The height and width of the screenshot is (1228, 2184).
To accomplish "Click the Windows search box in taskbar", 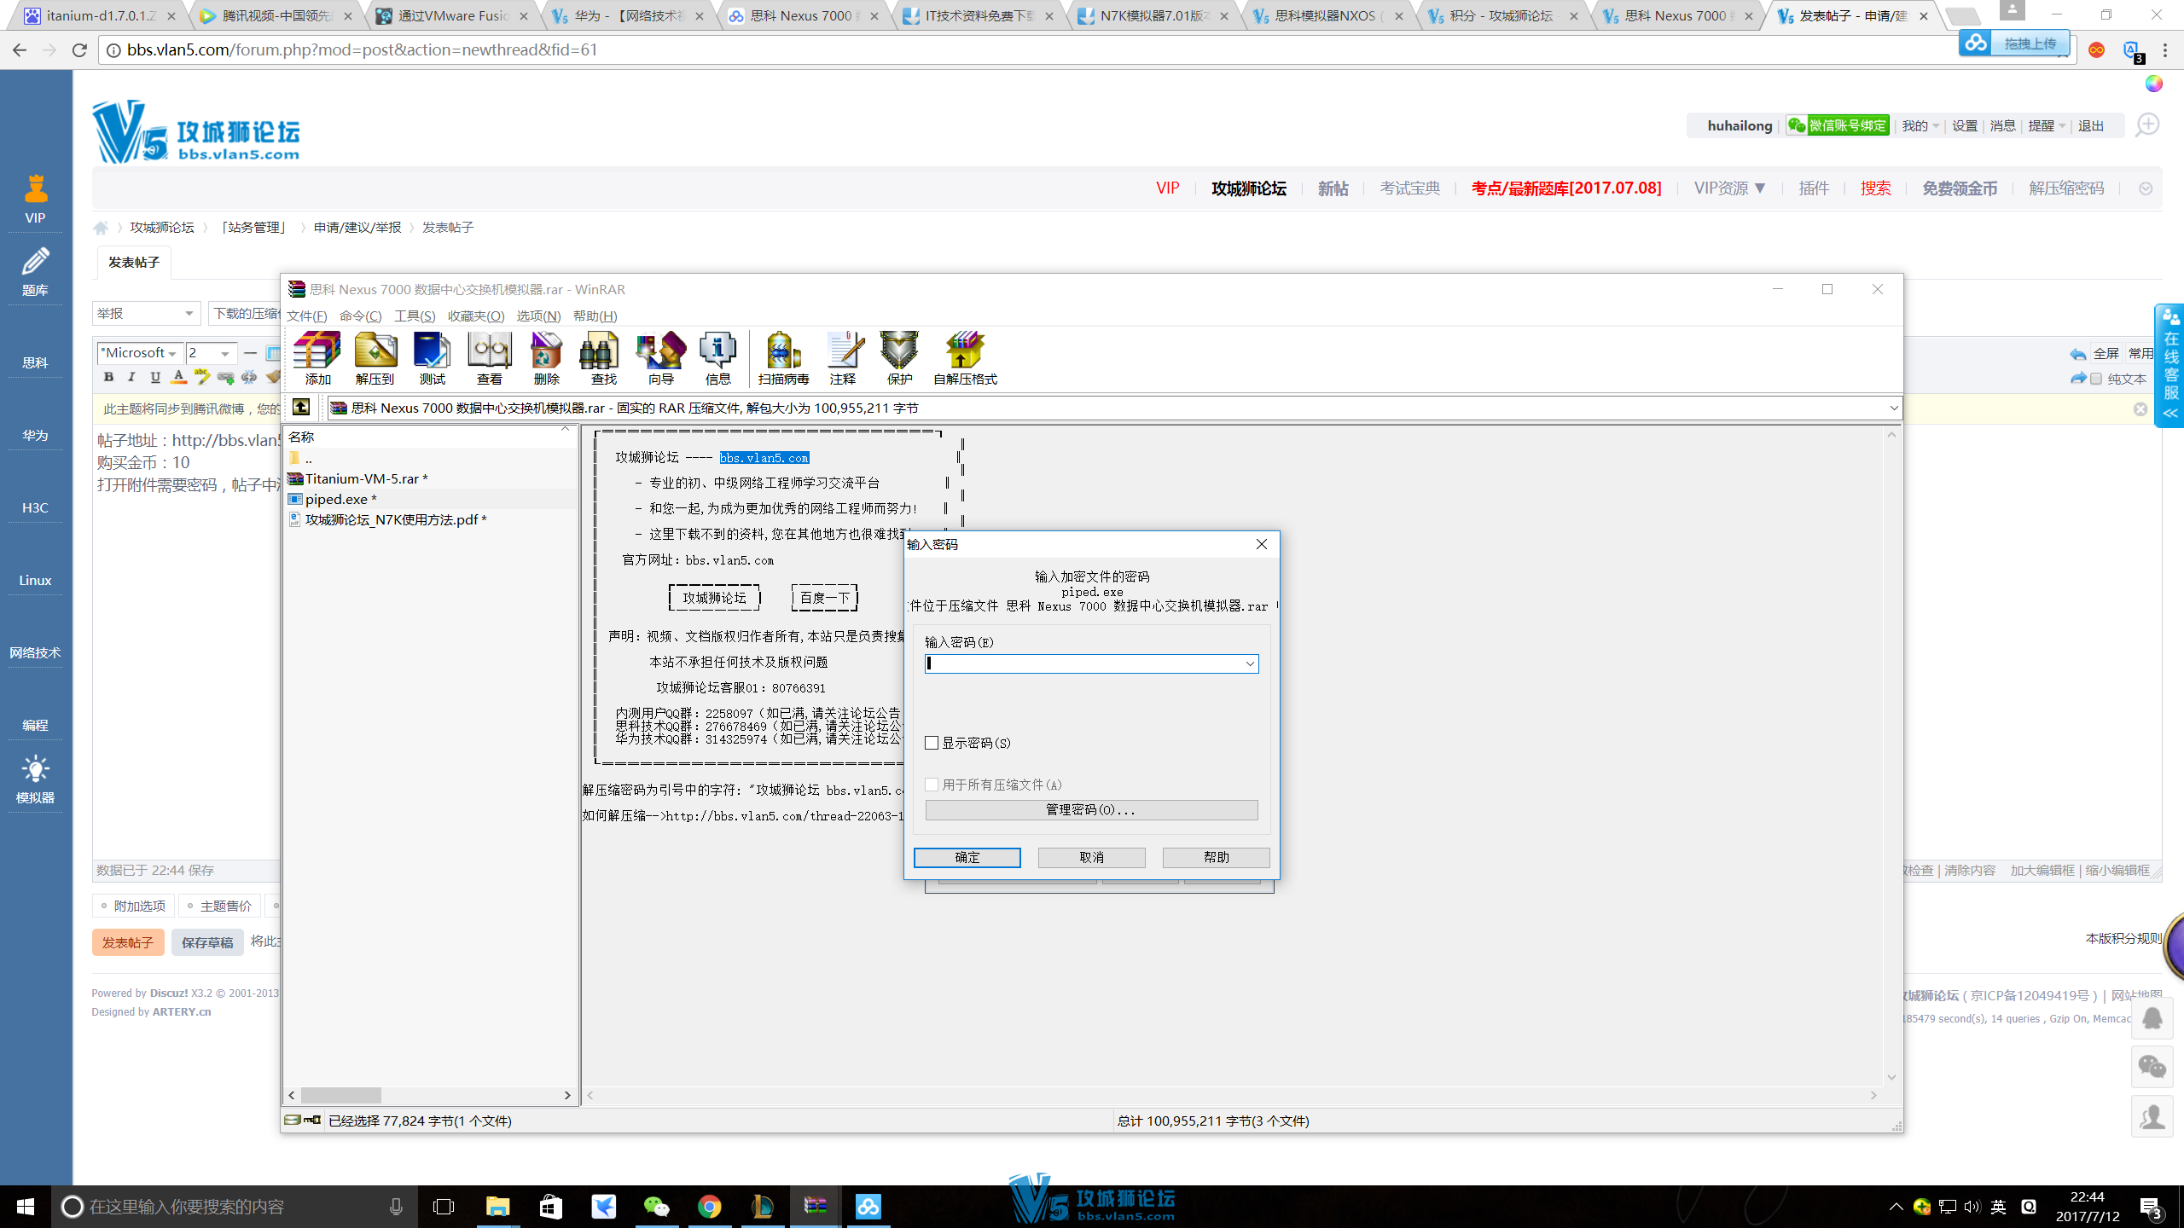I will pyautogui.click(x=235, y=1206).
